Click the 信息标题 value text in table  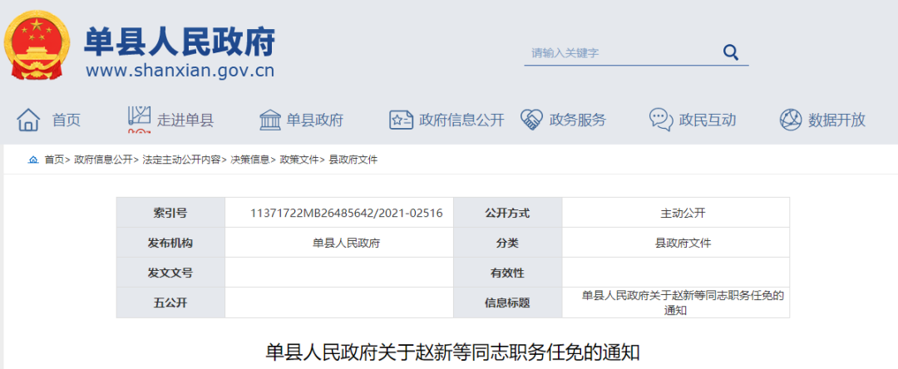coord(683,303)
